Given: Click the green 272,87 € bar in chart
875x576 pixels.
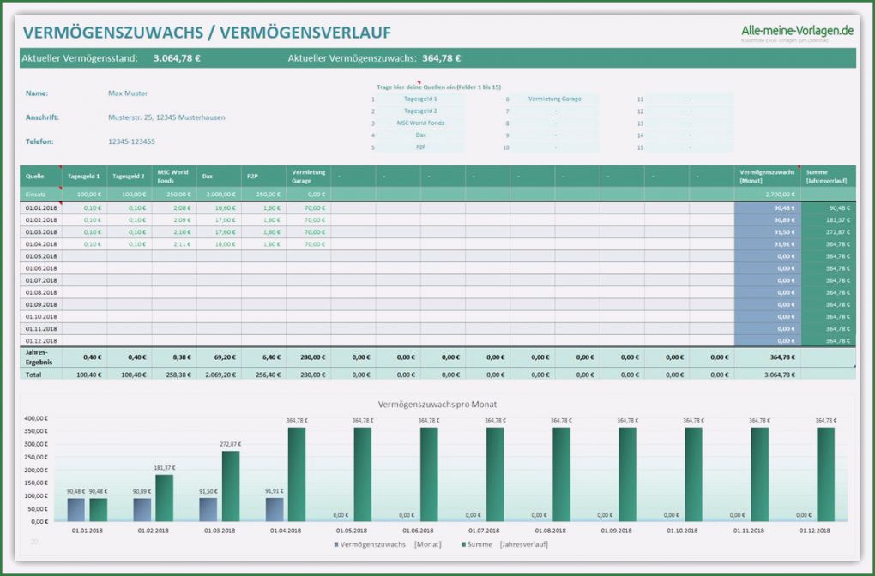Looking at the screenshot, I should coord(230,485).
